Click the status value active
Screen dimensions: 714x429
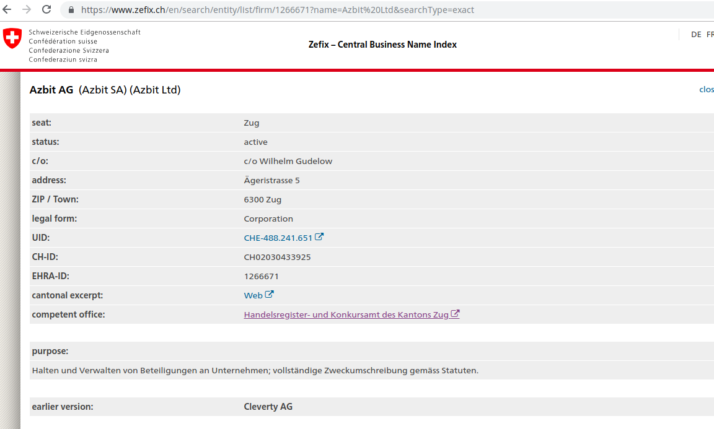tap(255, 142)
